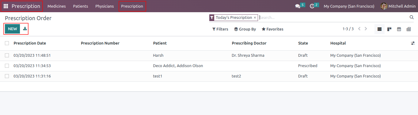
Task: Click the search magnifier icon
Action: click(x=412, y=17)
